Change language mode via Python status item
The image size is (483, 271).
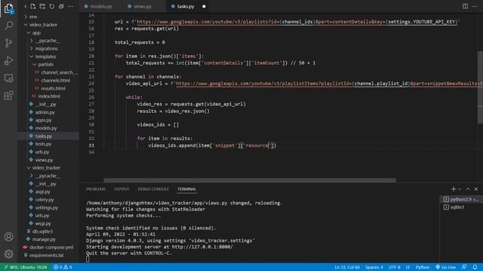[423, 267]
